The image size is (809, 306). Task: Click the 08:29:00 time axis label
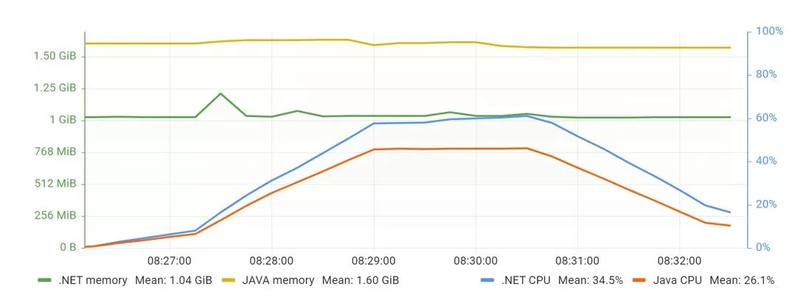[x=373, y=260]
